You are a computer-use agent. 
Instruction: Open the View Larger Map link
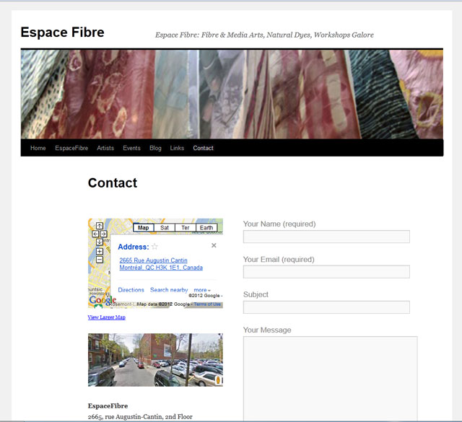[107, 317]
